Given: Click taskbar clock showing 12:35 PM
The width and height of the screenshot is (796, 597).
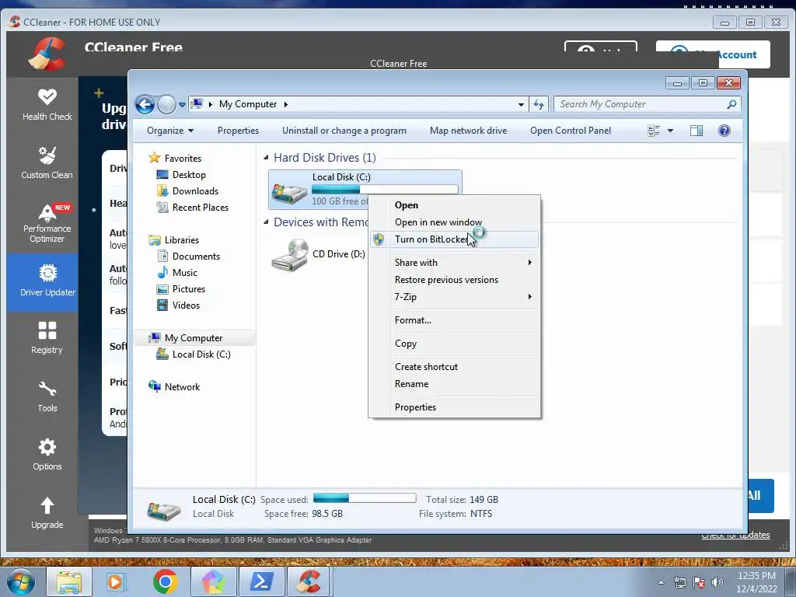Looking at the screenshot, I should (x=756, y=576).
